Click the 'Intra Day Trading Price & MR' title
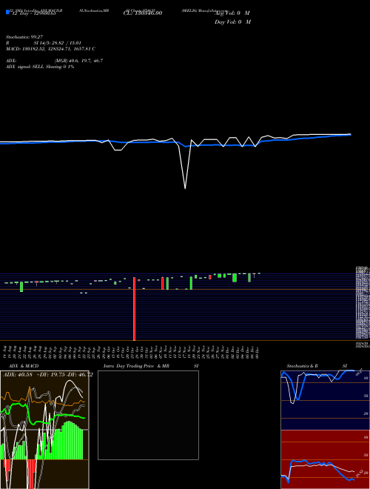 pos(136,366)
